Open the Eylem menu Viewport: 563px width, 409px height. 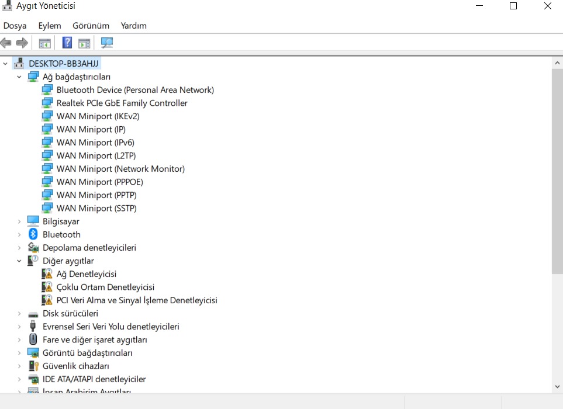(50, 26)
